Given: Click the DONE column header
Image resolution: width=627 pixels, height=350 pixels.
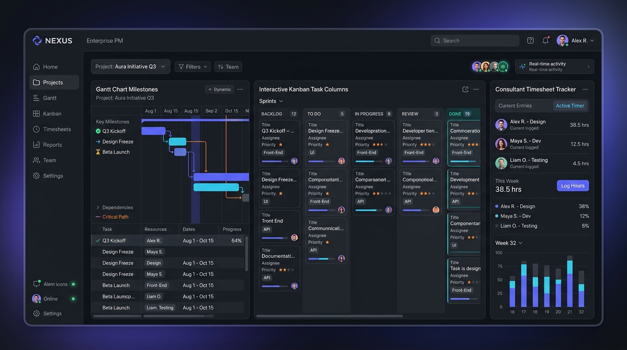Looking at the screenshot, I should coord(463,114).
